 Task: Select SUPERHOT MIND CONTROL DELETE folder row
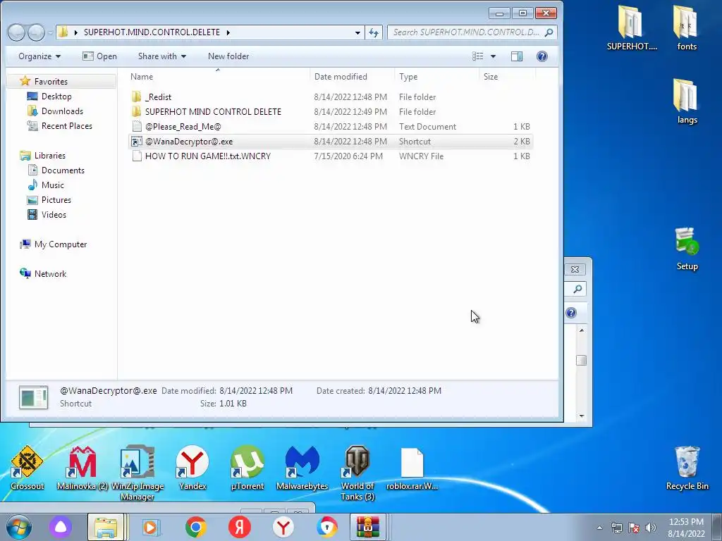[x=330, y=112]
